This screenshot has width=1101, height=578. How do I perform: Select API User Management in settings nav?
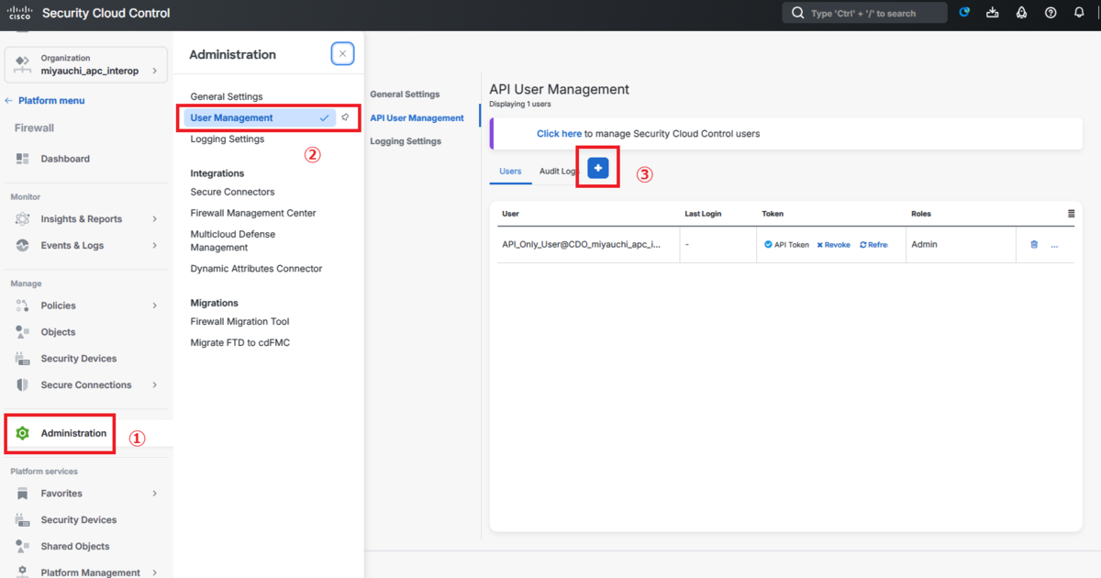pyautogui.click(x=417, y=118)
